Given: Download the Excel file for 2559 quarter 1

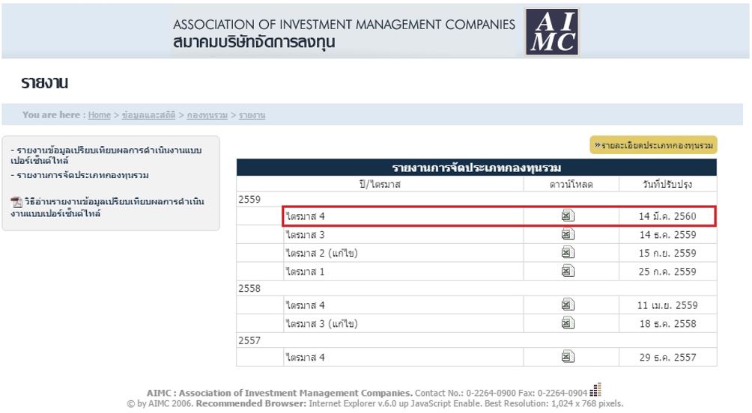Looking at the screenshot, I should coord(568,271).
